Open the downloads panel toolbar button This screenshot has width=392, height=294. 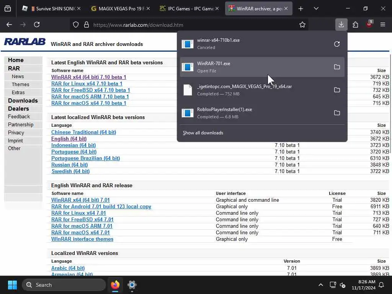pyautogui.click(x=341, y=24)
